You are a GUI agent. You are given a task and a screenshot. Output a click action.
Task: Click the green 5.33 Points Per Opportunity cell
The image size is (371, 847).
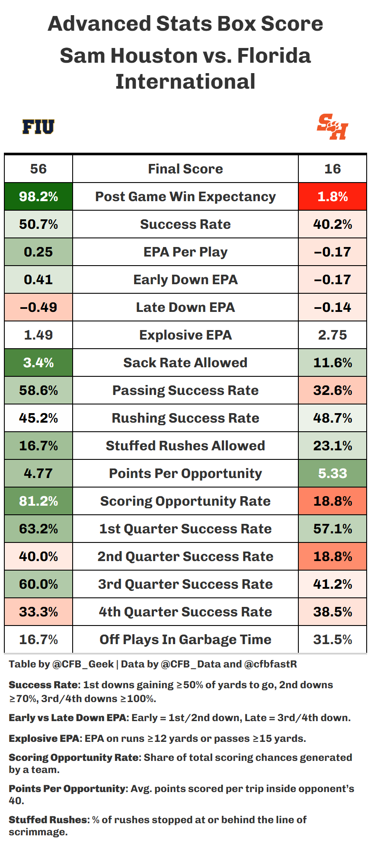(x=332, y=474)
